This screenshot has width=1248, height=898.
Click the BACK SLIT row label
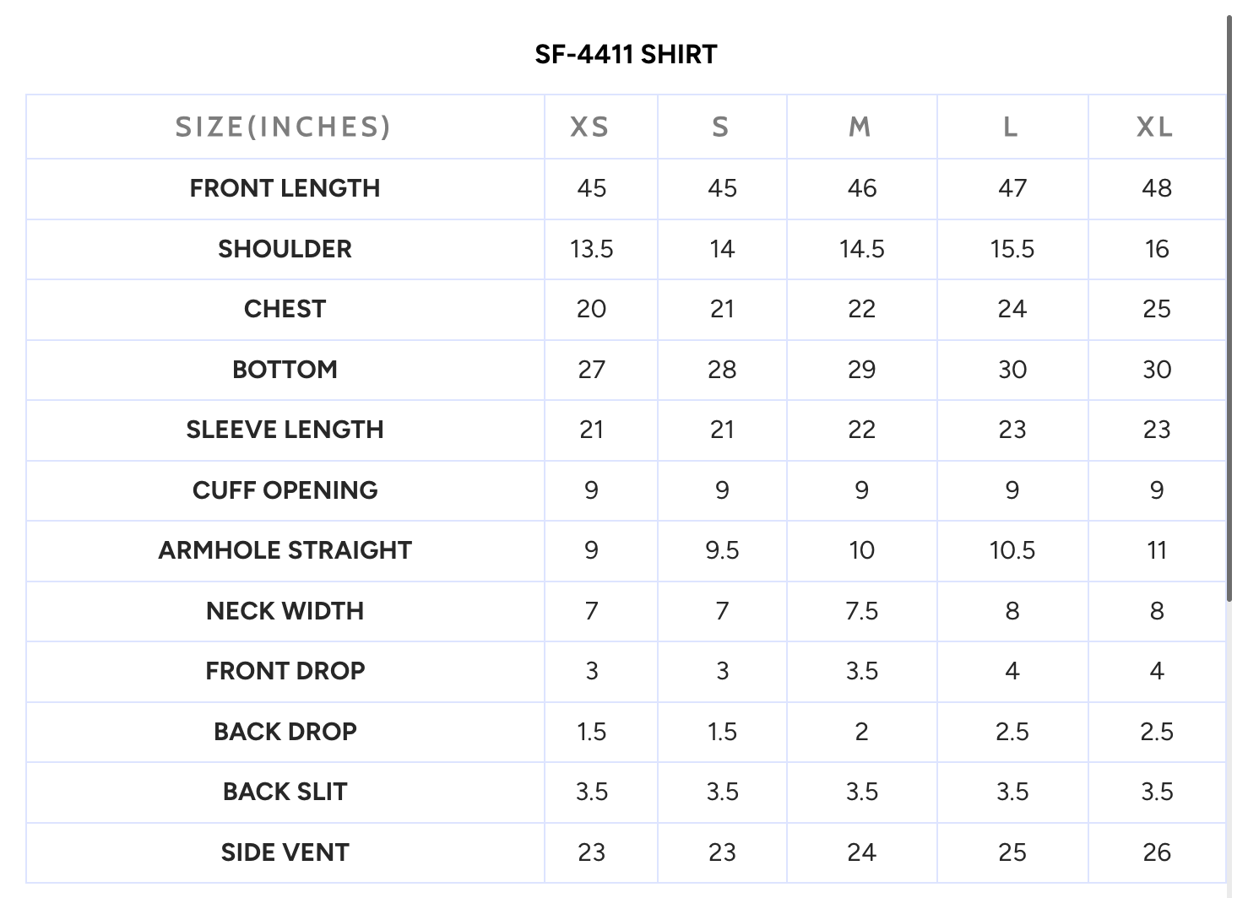point(285,792)
